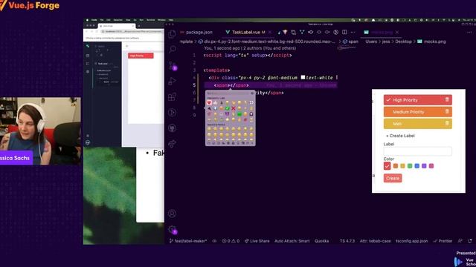Click the script lang="ts" setup line
This screenshot has height=267, width=476.
(x=248, y=56)
